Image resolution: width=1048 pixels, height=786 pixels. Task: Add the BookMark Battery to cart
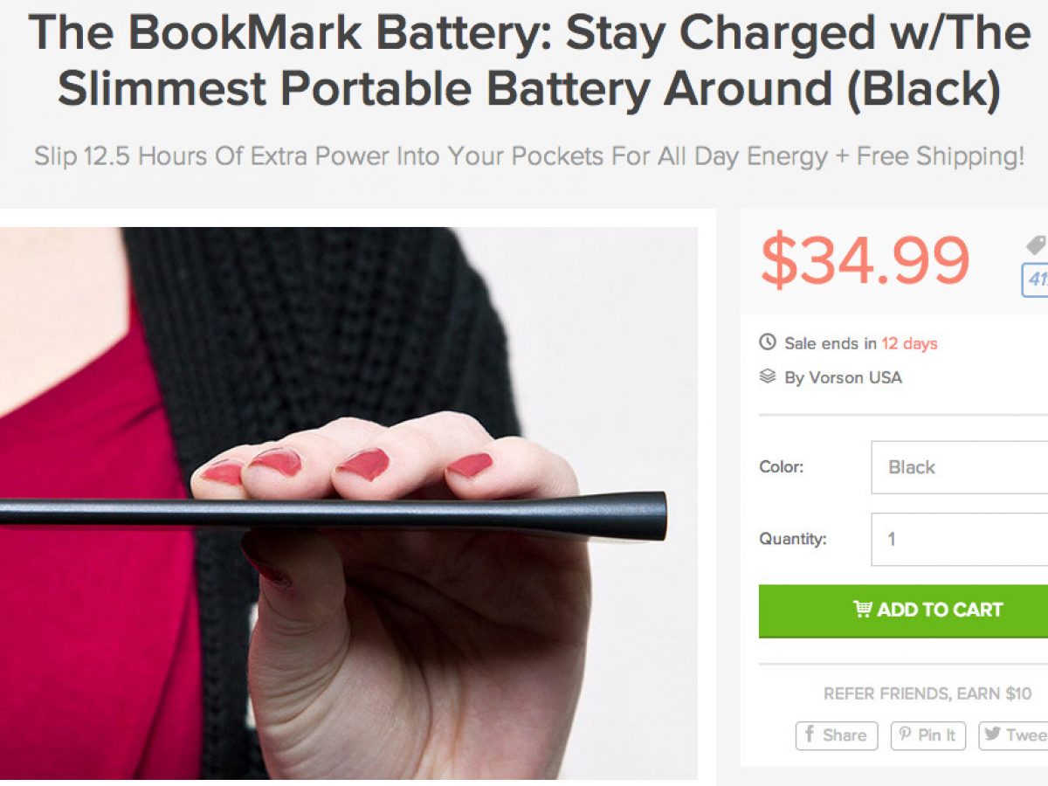point(903,610)
